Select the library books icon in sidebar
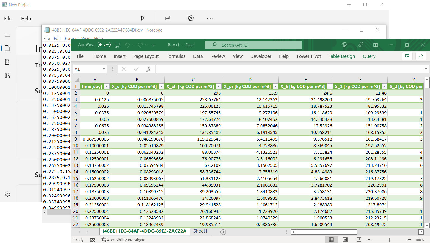 coord(7,76)
